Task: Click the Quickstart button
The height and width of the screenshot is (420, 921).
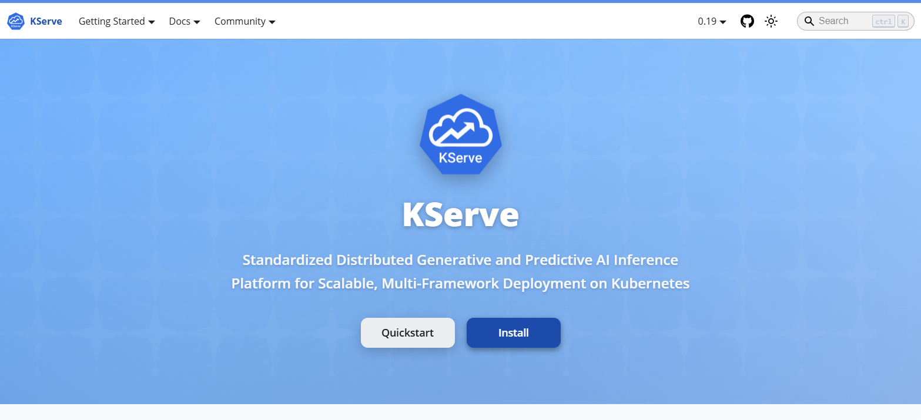Action: tap(408, 332)
